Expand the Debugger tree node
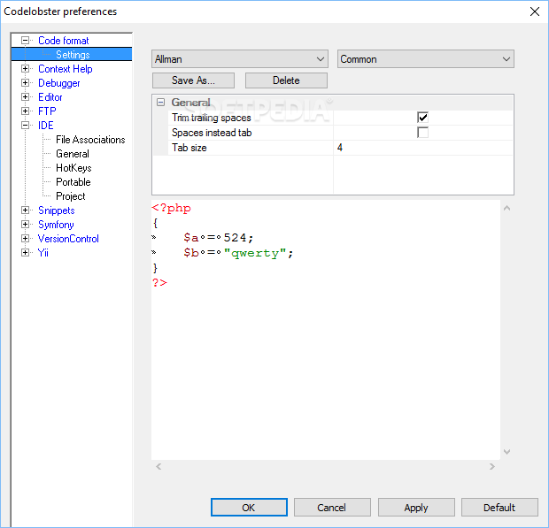 (25, 83)
